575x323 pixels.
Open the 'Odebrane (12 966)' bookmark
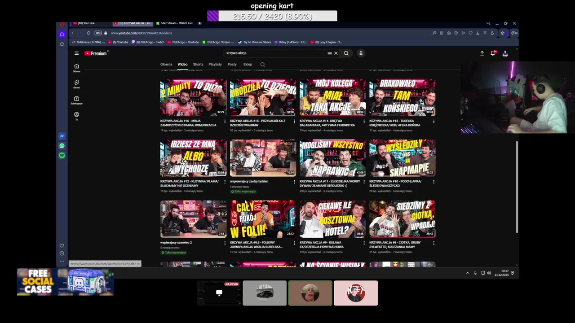[88, 42]
